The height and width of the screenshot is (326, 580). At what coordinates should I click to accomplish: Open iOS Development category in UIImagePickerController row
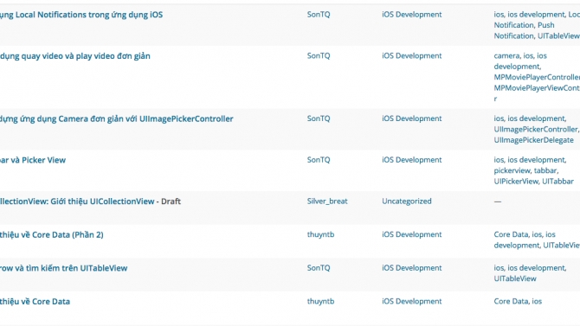[412, 118]
